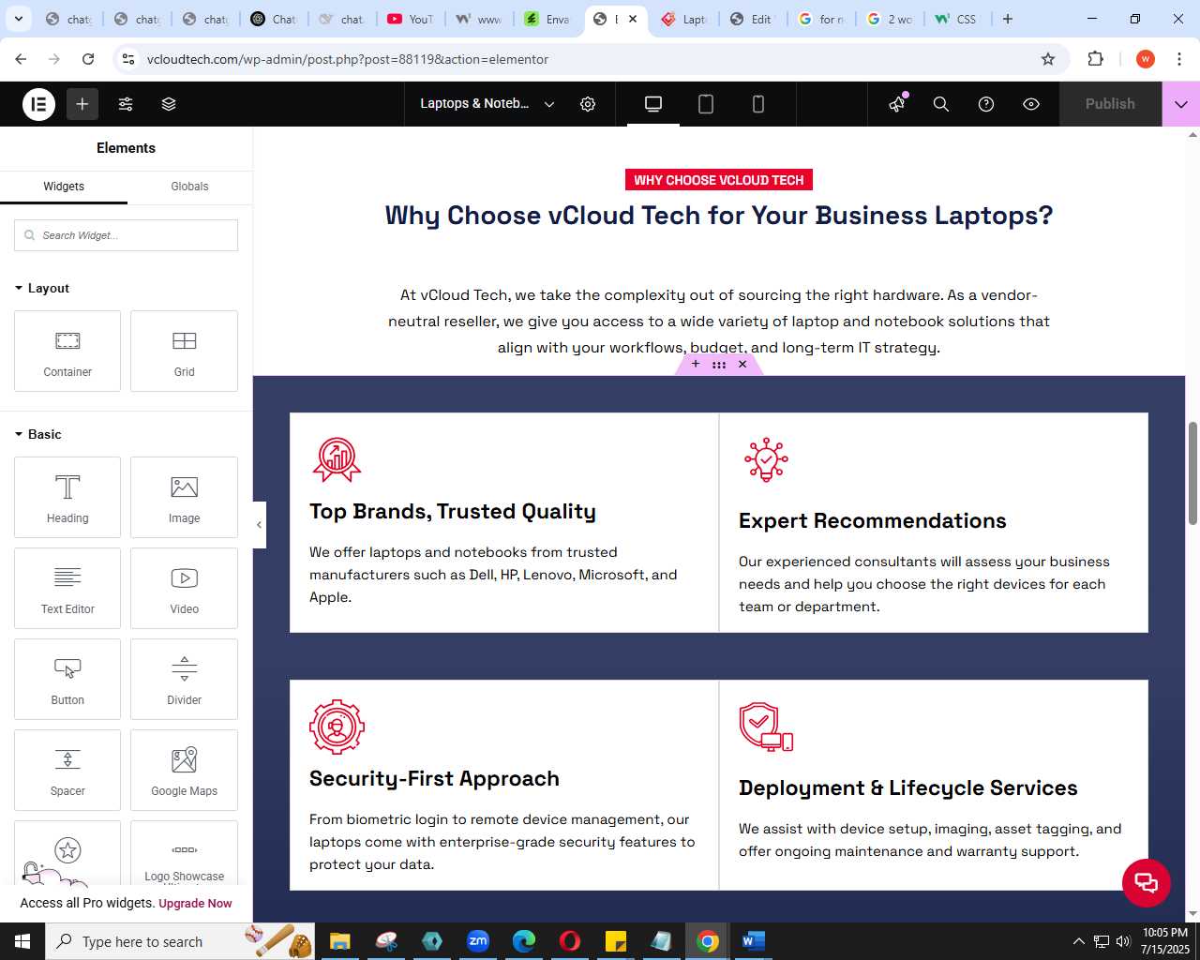The image size is (1200, 960).
Task: Switch to the CSS browser tab
Action: coord(956,19)
